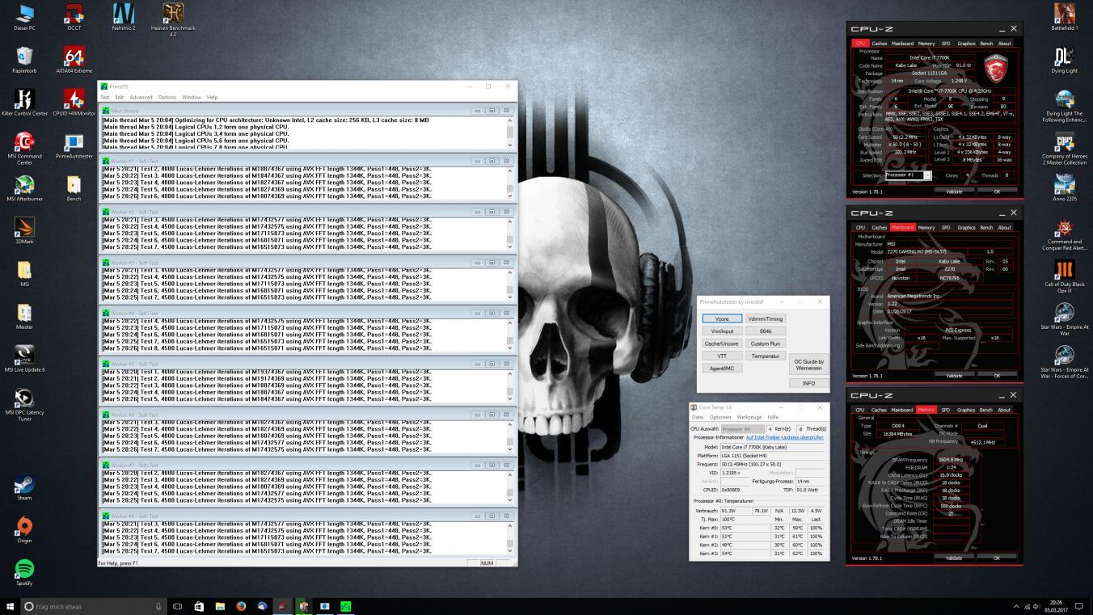The width and height of the screenshot is (1093, 615).
Task: Click the Custom Run button
Action: (x=765, y=343)
